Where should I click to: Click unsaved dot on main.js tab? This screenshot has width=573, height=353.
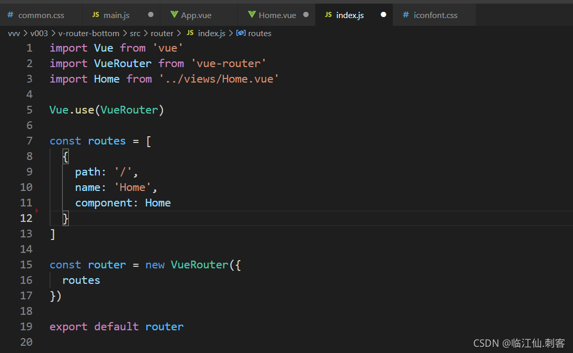click(150, 14)
